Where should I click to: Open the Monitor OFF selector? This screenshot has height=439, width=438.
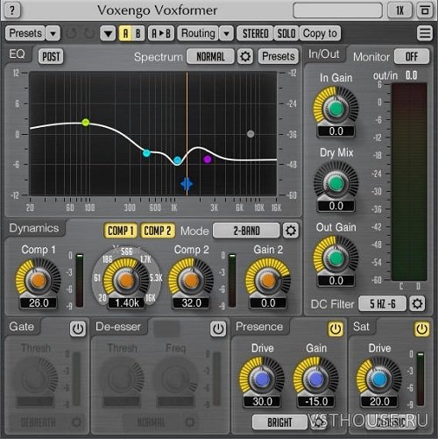click(x=412, y=56)
